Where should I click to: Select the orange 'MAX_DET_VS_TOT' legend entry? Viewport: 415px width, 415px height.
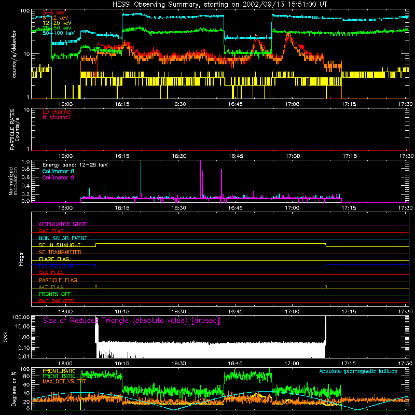(64, 381)
